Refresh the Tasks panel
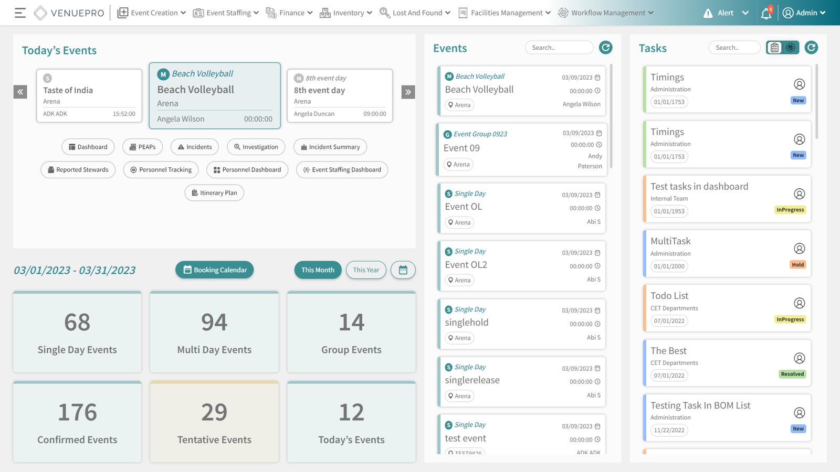 tap(811, 48)
